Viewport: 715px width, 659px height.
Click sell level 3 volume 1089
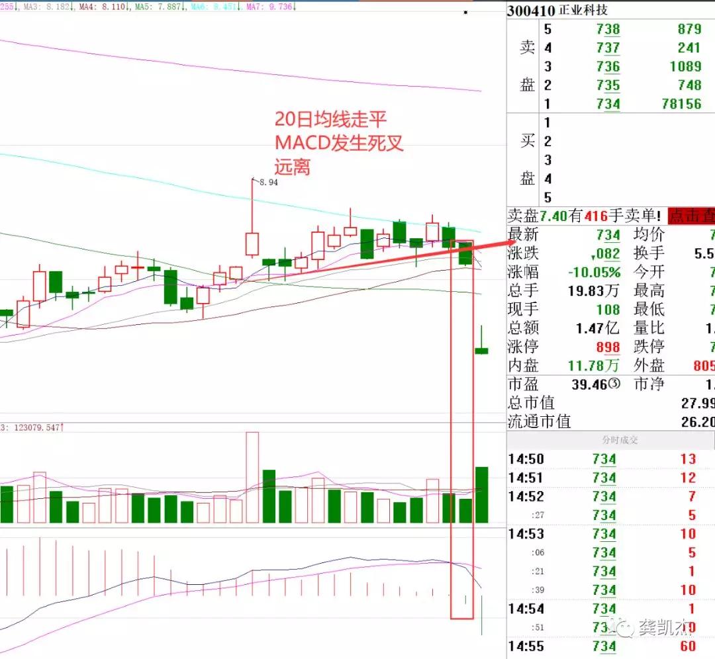click(685, 67)
